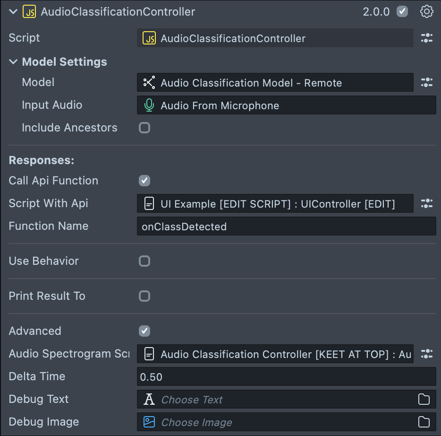Disable the Call Api Function checkbox

point(144,181)
